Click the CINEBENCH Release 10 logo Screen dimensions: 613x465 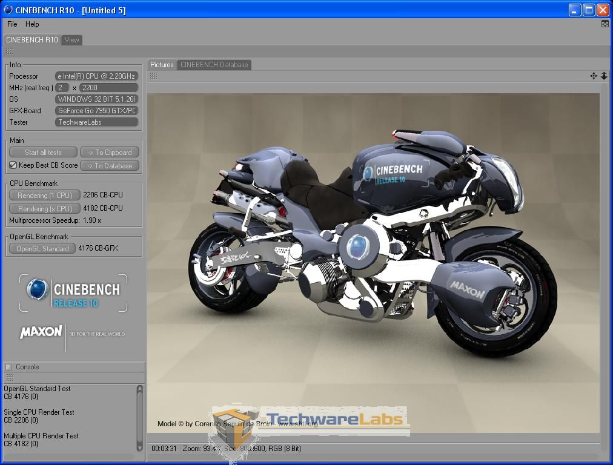73,293
